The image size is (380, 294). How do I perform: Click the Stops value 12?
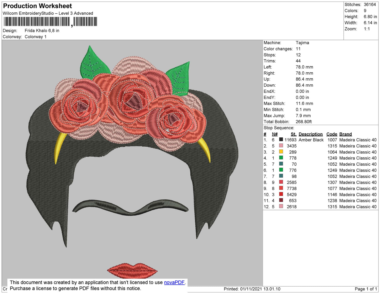pyautogui.click(x=298, y=55)
